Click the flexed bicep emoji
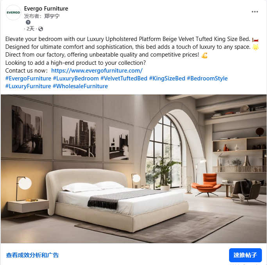The image size is (267, 265). click(204, 55)
